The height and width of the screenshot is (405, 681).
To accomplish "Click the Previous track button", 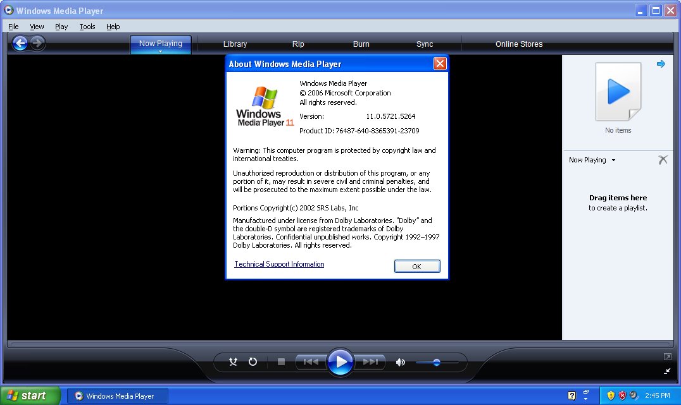I will point(311,361).
